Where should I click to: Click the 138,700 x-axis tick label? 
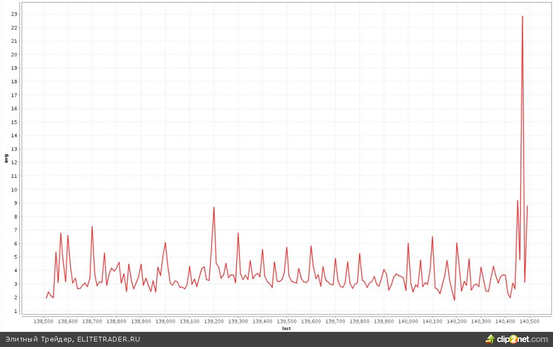coord(92,321)
